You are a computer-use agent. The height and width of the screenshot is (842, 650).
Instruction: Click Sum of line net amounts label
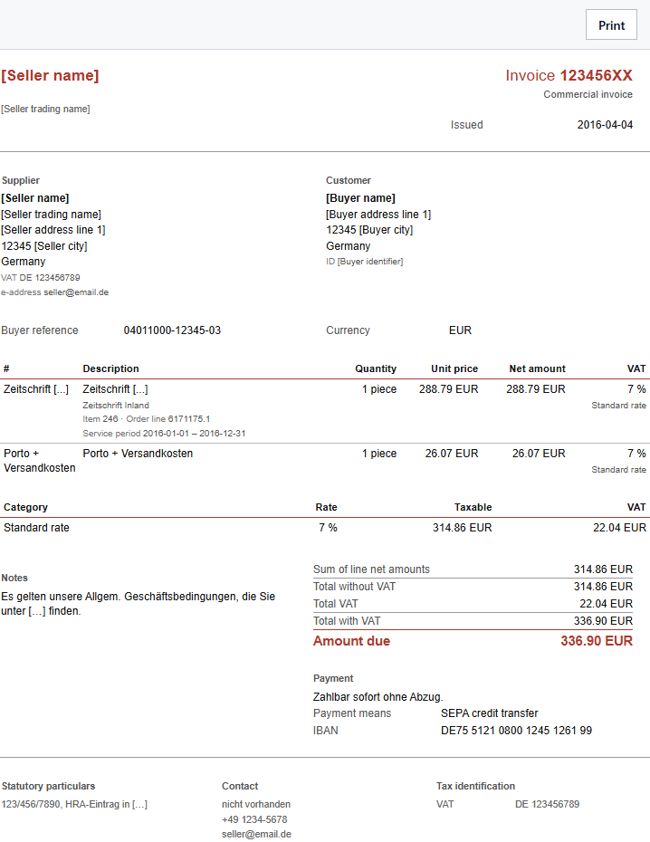pyautogui.click(x=371, y=569)
